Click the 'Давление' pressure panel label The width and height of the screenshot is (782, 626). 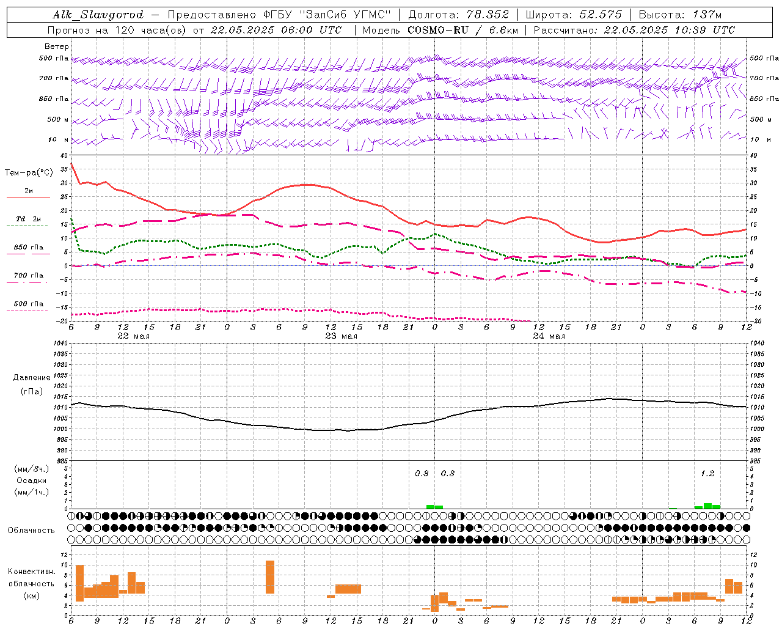click(32, 378)
